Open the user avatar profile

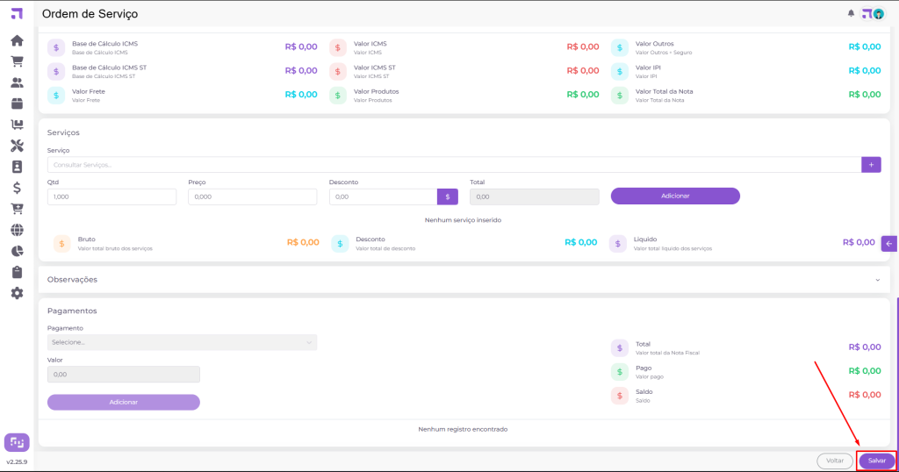pos(878,13)
